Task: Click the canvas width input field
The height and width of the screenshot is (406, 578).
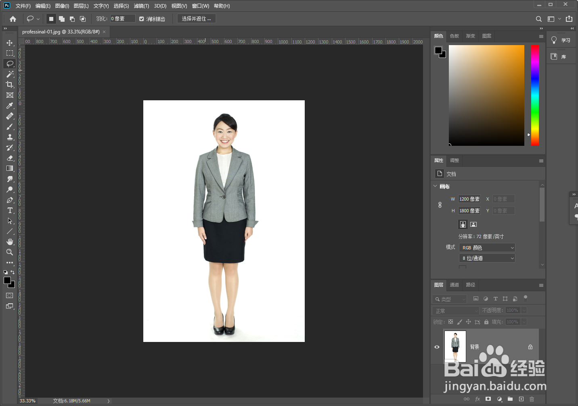Action: [469, 199]
